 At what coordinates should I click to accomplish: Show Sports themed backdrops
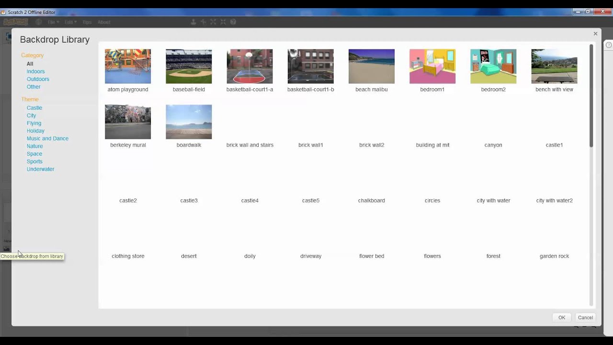pyautogui.click(x=34, y=161)
